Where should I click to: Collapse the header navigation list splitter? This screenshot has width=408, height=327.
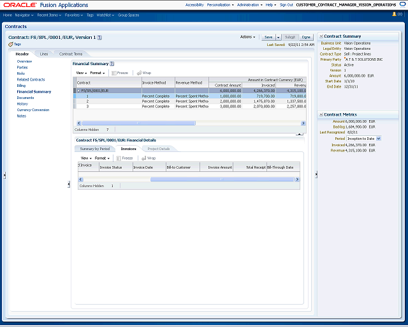pos(69,185)
